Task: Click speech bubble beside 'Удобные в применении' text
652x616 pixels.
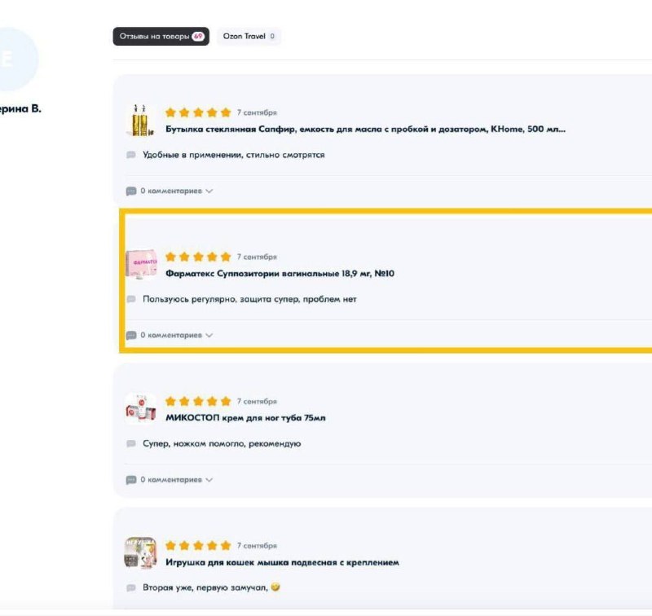Action: [131, 155]
